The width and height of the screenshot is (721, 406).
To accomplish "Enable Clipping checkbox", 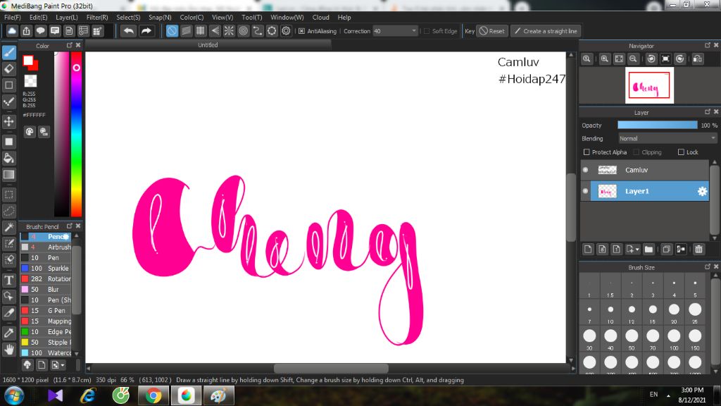I will [637, 152].
